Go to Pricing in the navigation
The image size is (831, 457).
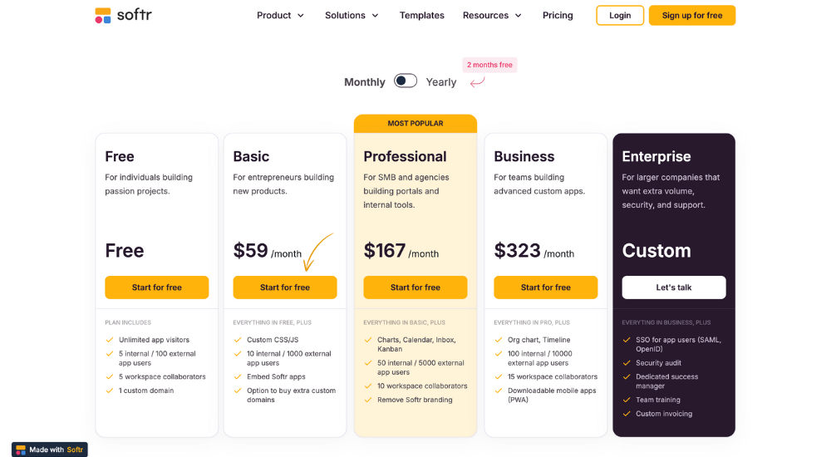pos(558,16)
